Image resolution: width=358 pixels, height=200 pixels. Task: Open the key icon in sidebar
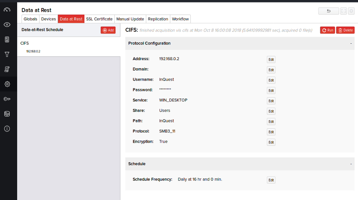point(7,99)
